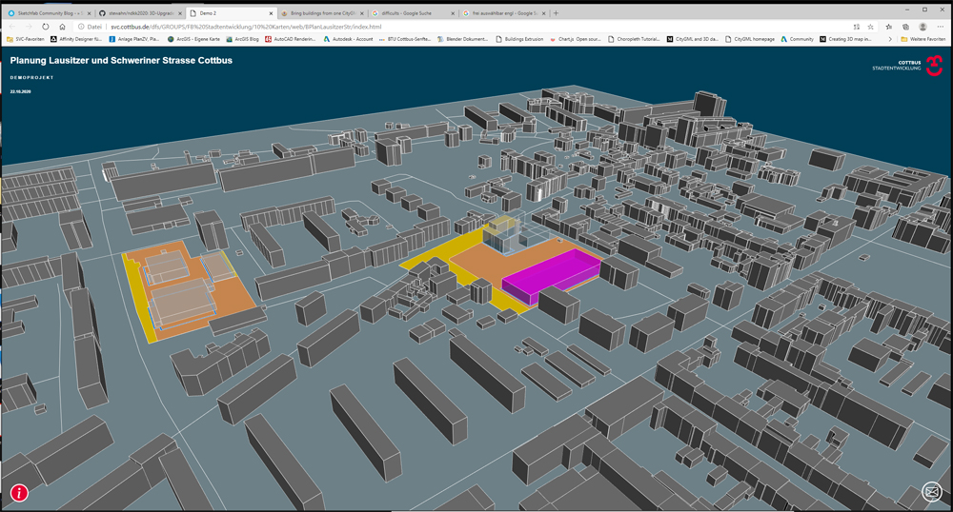Open Creating 3D map in... bookmark
This screenshot has width=953, height=512.
click(x=845, y=39)
